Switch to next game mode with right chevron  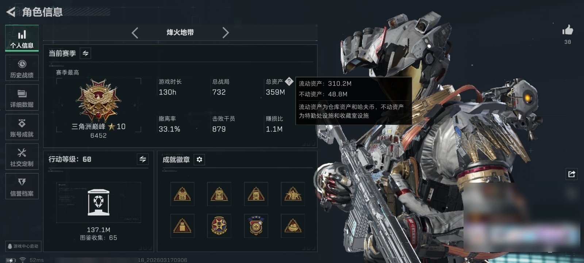coord(226,33)
